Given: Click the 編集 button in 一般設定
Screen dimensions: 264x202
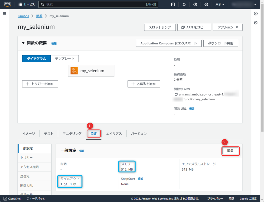Looking at the screenshot, I should click(x=230, y=151).
